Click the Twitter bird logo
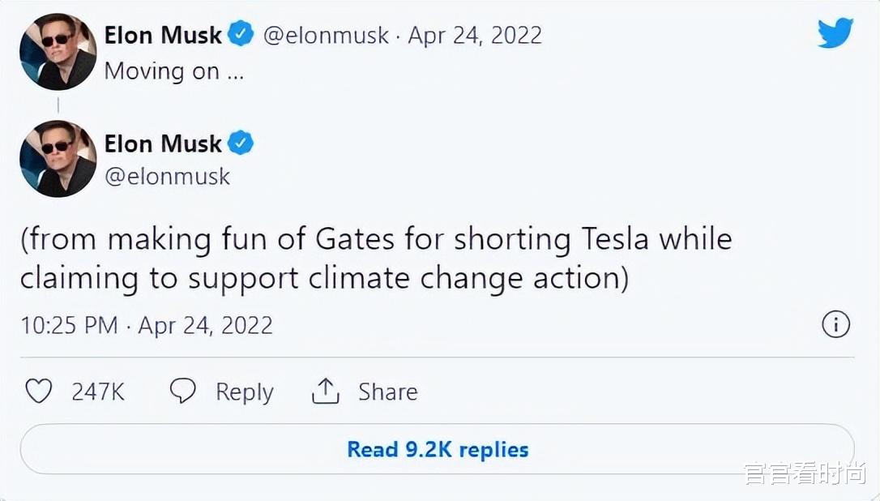880x501 pixels. (x=835, y=34)
